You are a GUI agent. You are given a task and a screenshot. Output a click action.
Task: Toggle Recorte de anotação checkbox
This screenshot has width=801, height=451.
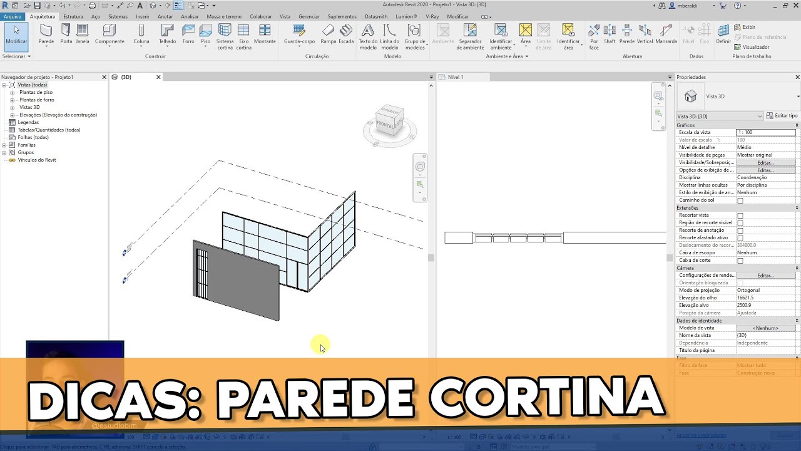tap(740, 231)
